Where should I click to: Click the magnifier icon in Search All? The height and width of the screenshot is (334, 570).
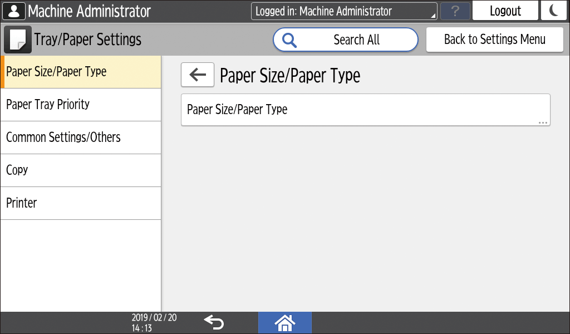tap(290, 40)
